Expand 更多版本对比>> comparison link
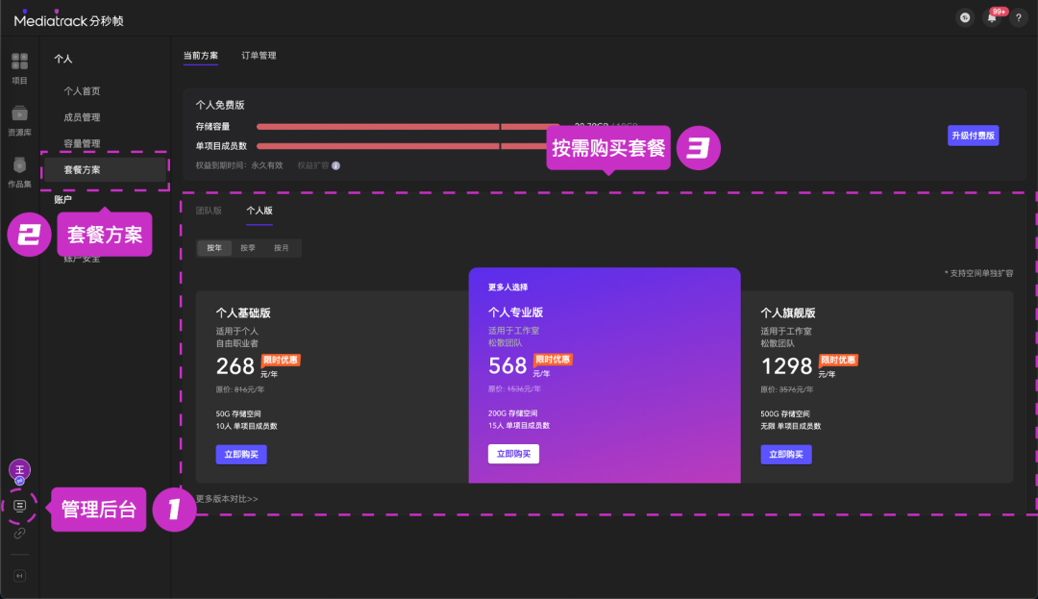Screen dimensions: 1038x599 [227, 499]
